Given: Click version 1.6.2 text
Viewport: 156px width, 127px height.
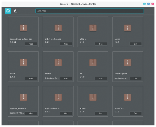Looking at the screenshot, I should point(47,111).
